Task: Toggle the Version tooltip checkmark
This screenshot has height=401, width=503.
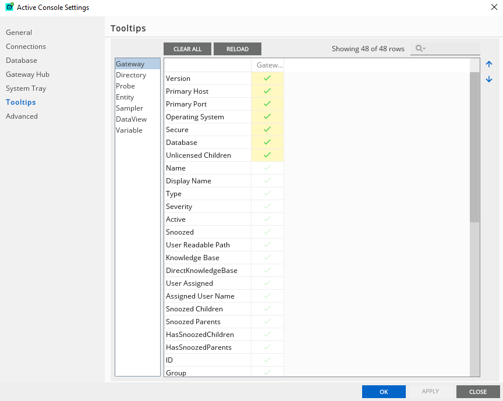Action: (267, 79)
